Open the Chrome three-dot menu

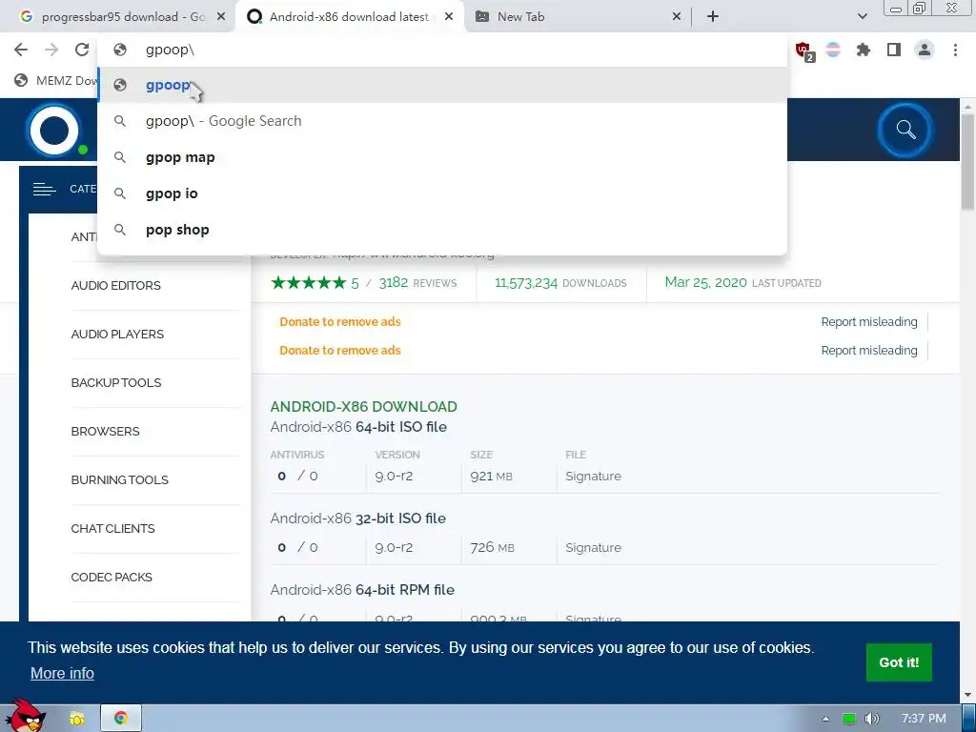955,50
